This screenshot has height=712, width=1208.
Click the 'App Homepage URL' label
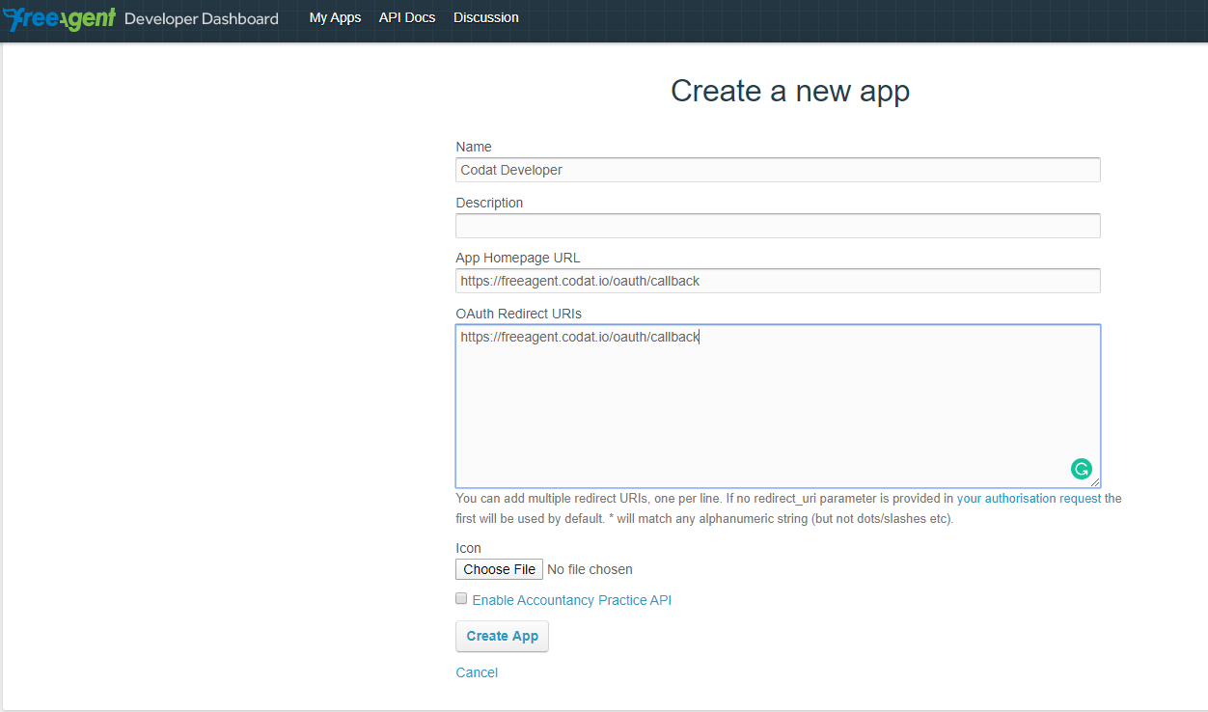(x=518, y=258)
